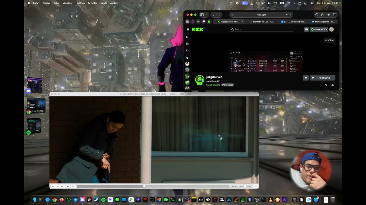Screen dimensions: 366x205
Task: Share the jorgitolives stream
Action: click(x=326, y=85)
